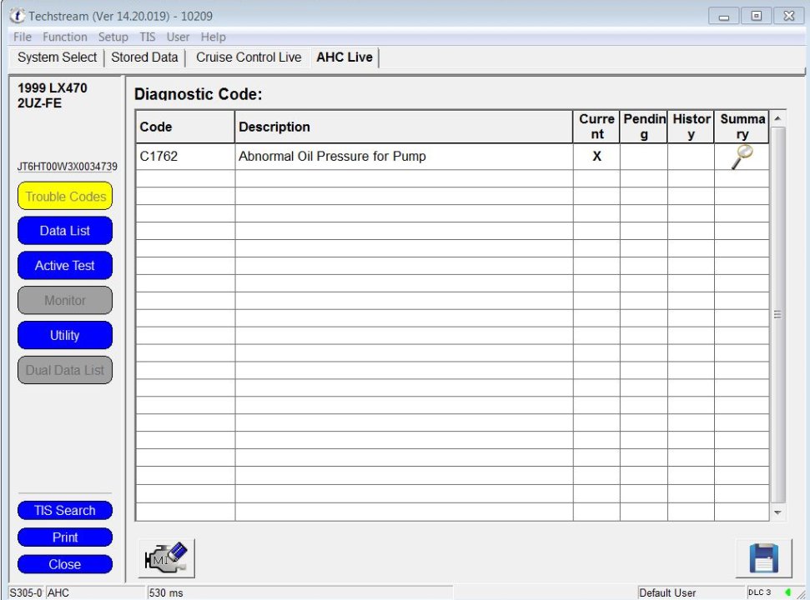Image resolution: width=810 pixels, height=600 pixels.
Task: Click the Description column header
Action: point(404,127)
